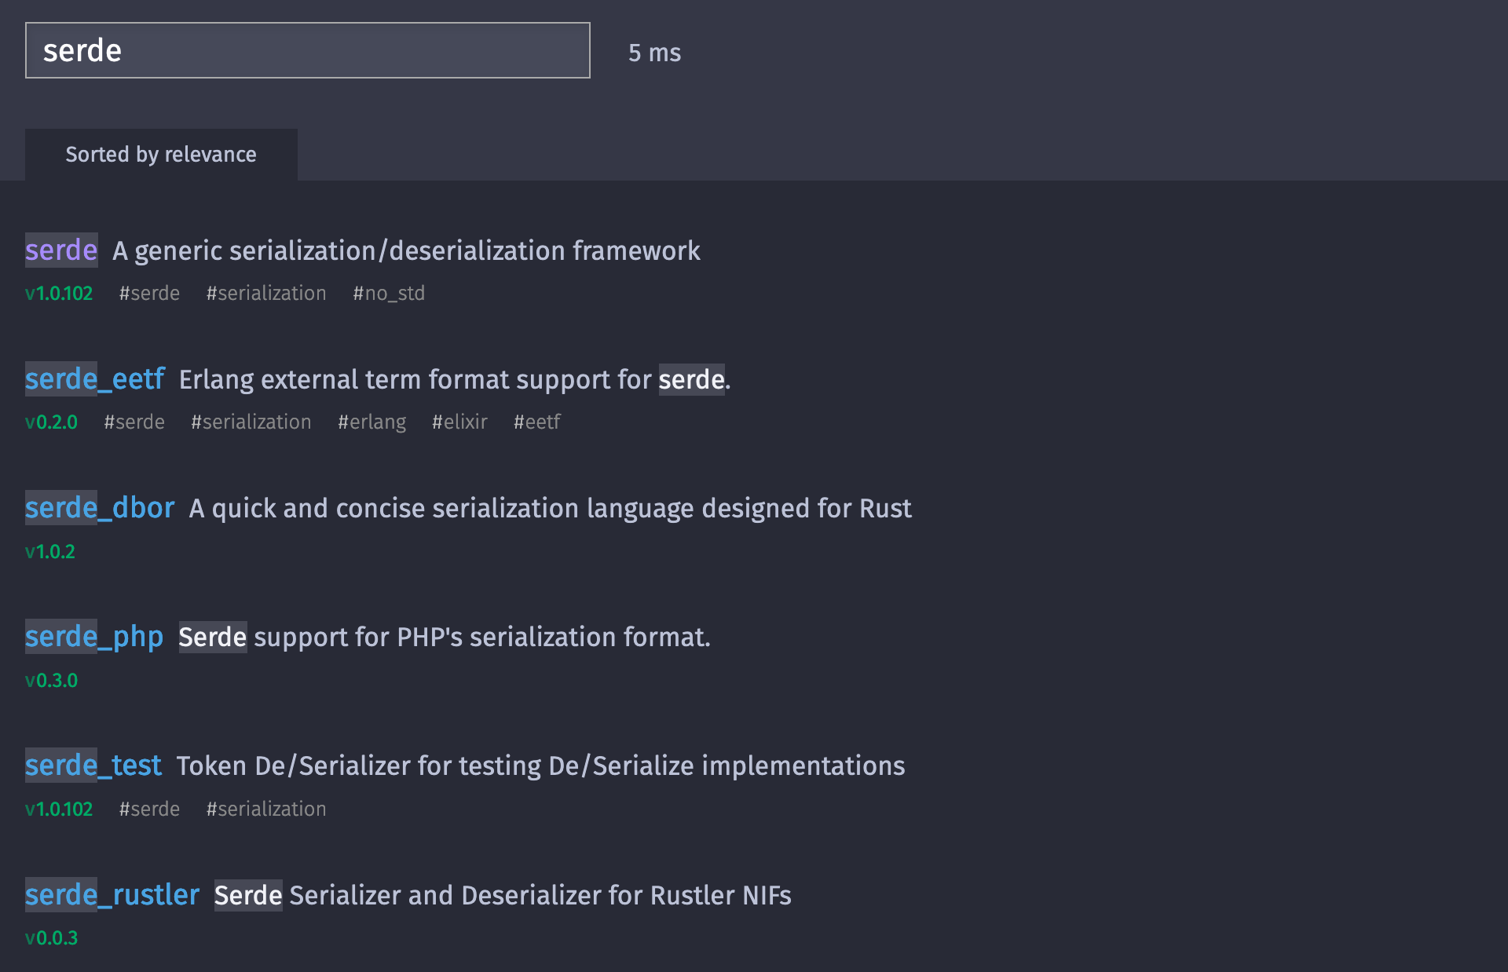This screenshot has width=1508, height=972.
Task: Click #serialization tag under serde_test
Action: point(266,809)
